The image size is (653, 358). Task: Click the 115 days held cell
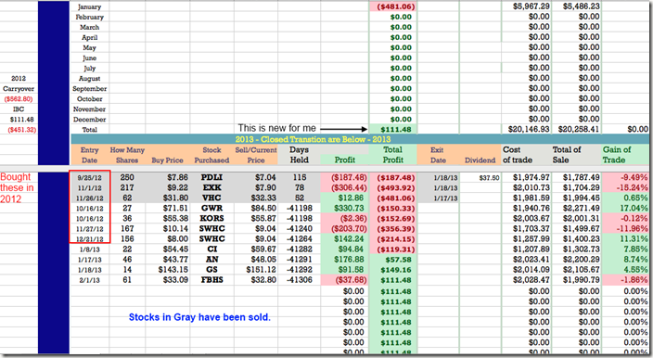point(299,177)
